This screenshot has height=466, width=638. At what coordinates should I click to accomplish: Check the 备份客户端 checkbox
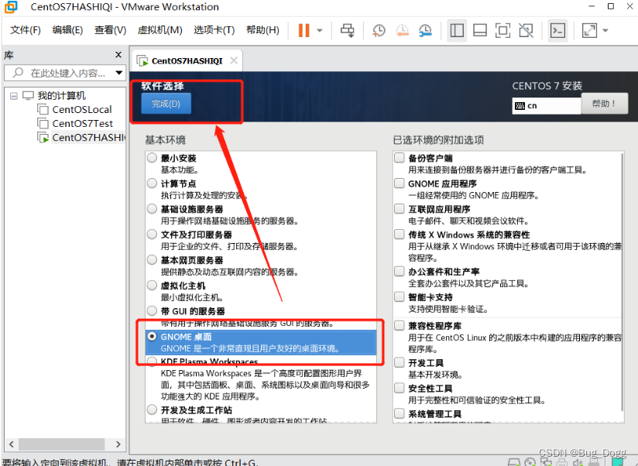click(400, 158)
